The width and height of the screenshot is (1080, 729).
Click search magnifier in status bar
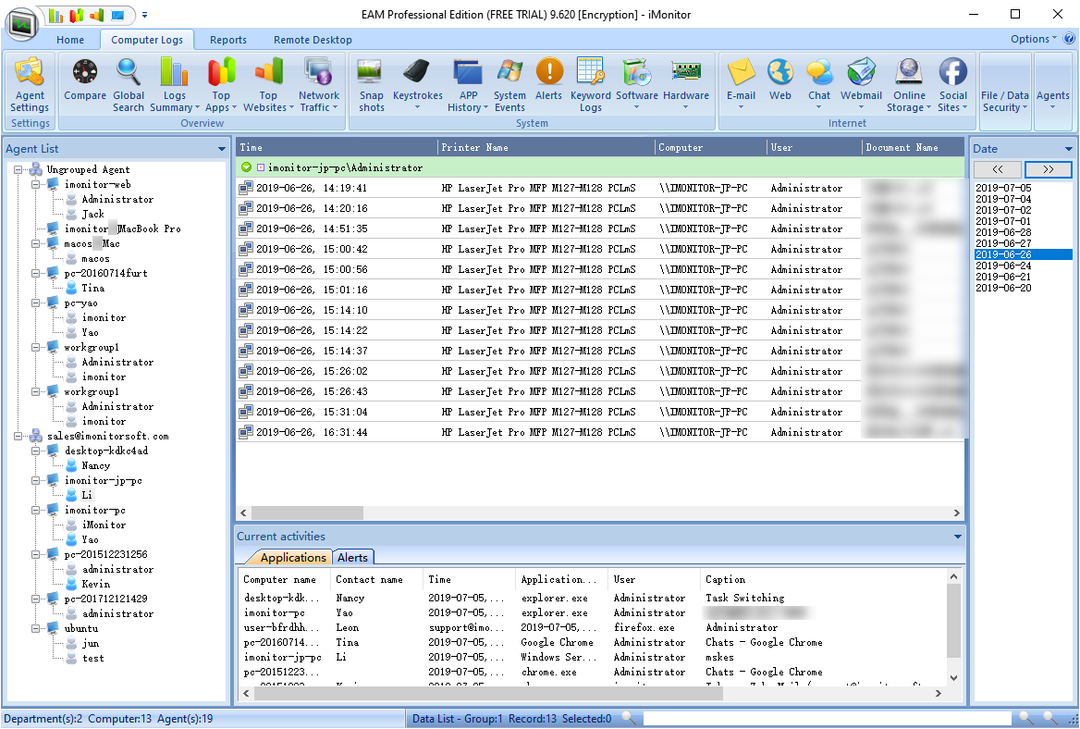628,718
